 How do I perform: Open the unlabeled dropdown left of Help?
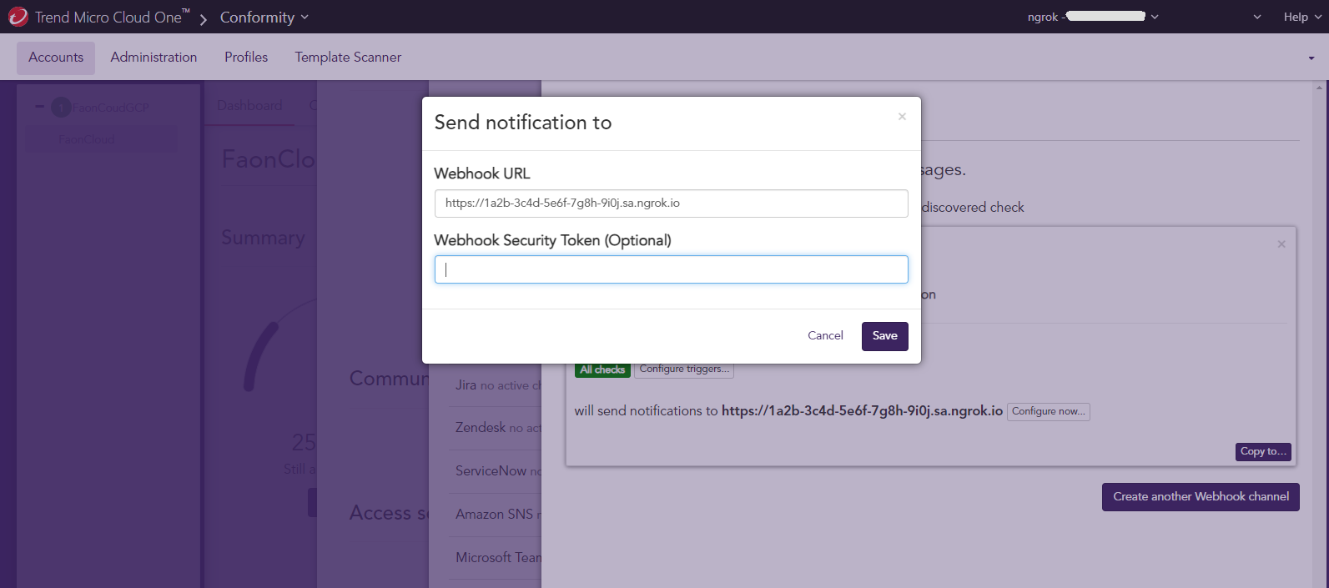[1257, 17]
